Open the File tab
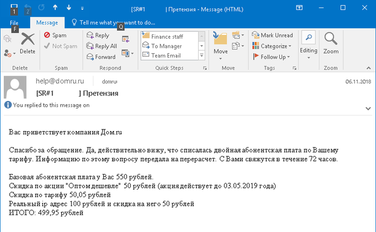This screenshot has height=232, width=376. click(x=14, y=23)
